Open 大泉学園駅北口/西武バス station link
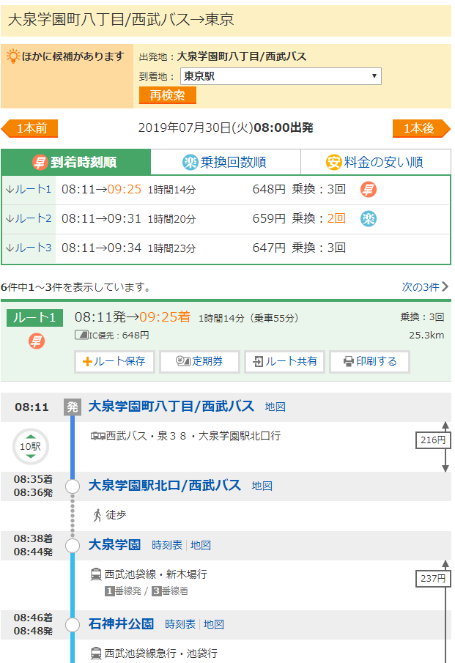 (x=165, y=486)
